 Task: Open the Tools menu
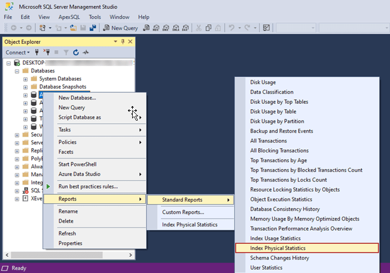tap(95, 17)
